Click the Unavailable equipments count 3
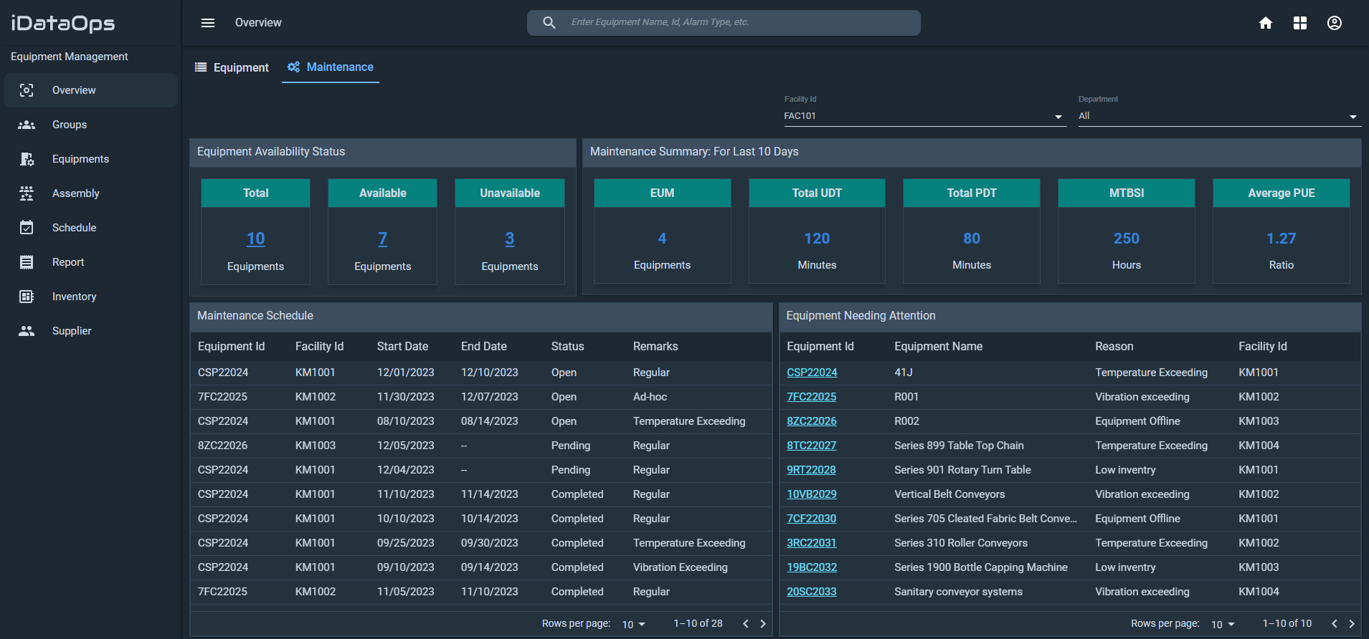 [510, 239]
